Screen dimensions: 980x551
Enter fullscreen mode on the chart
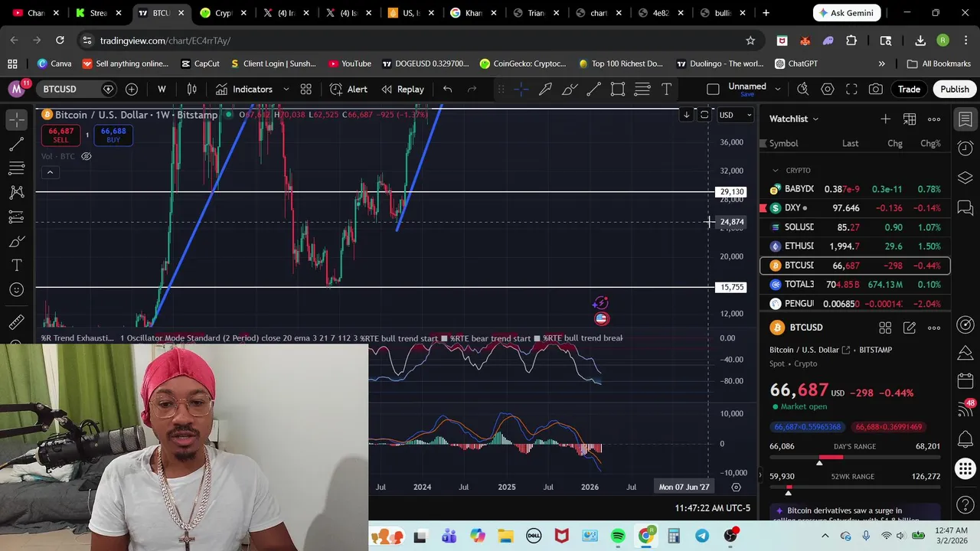point(851,90)
